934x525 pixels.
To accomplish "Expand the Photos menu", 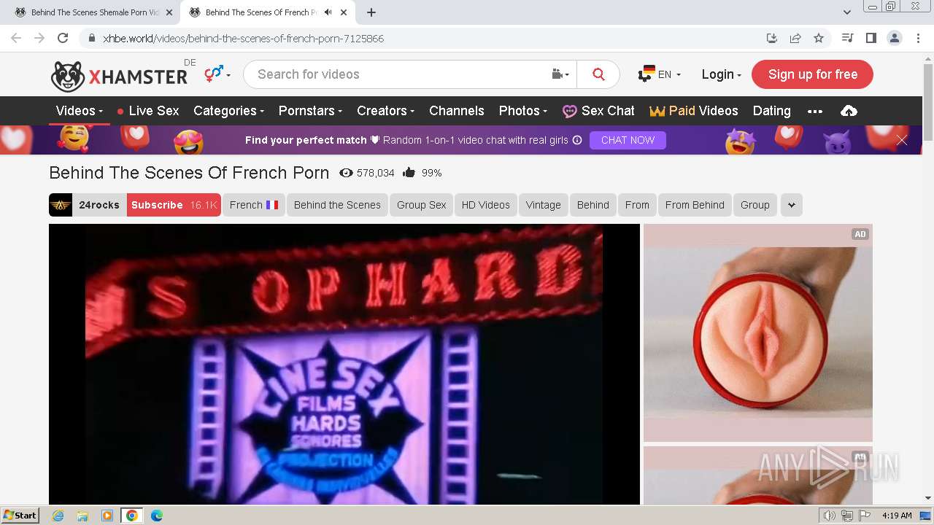I will pos(523,111).
